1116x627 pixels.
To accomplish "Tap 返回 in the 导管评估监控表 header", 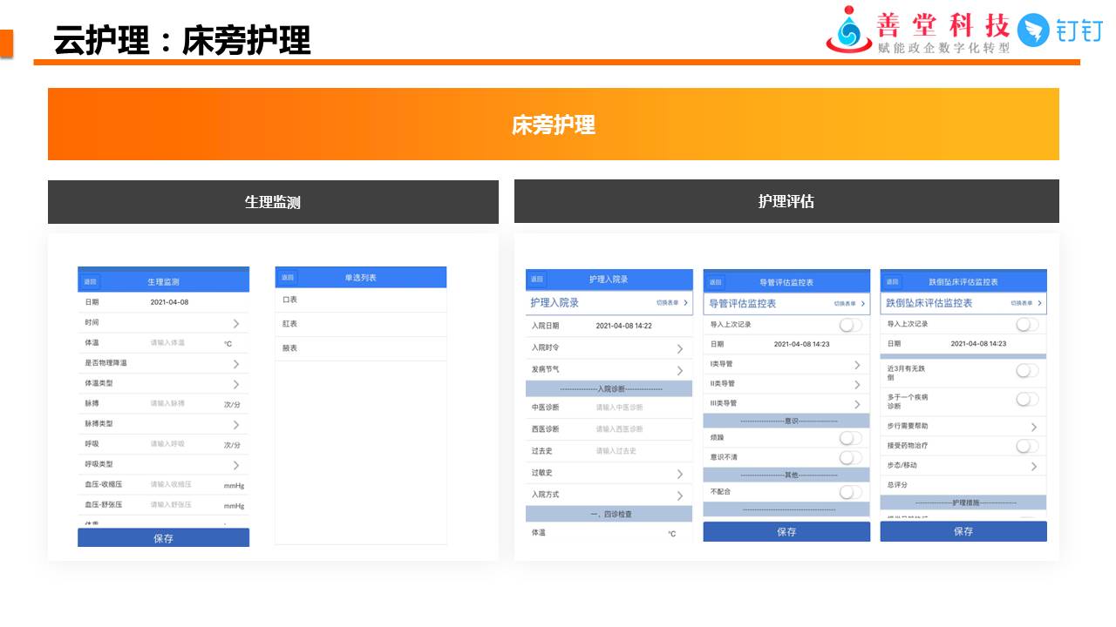I will [715, 282].
